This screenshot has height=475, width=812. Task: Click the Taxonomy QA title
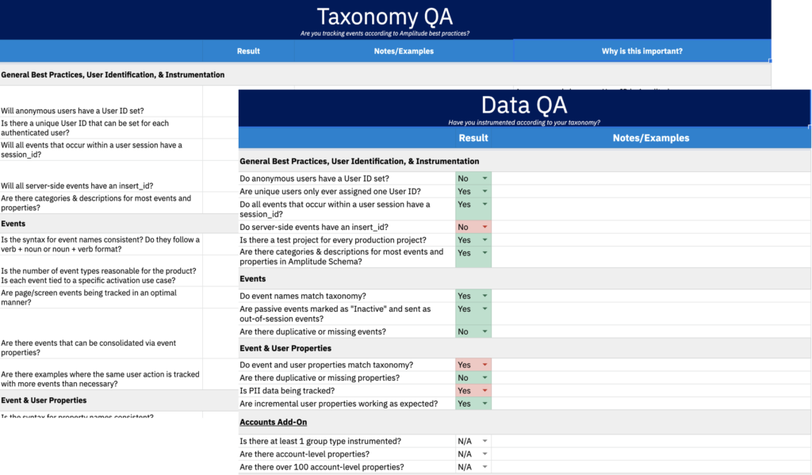[x=385, y=17]
